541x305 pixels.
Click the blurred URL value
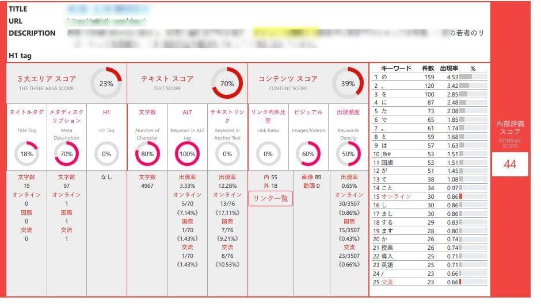click(106, 21)
